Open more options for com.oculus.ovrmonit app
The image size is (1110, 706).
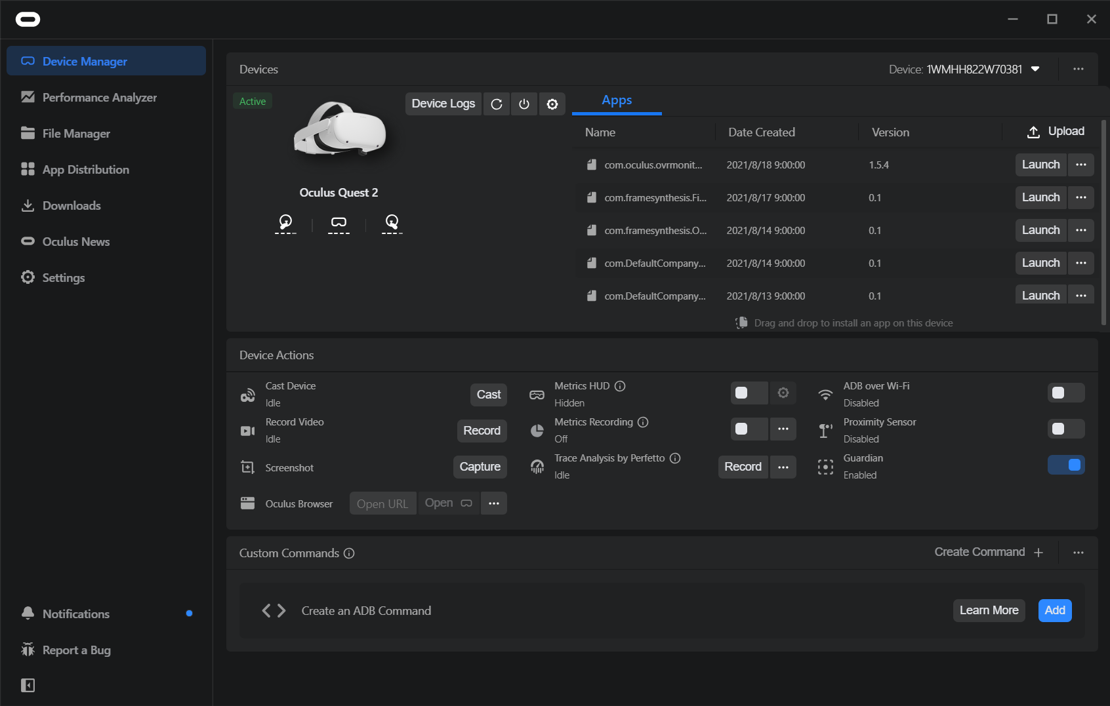(1081, 165)
